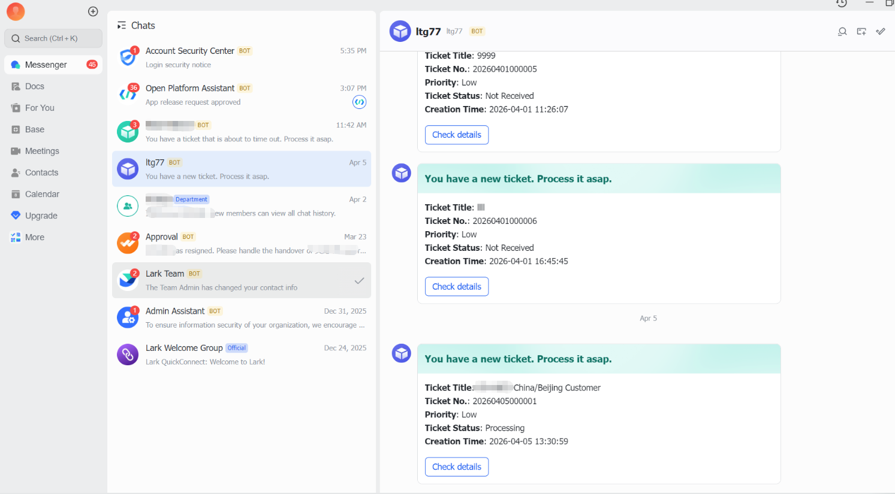Switch to the Docs section
Viewport: 895px width, 494px height.
click(x=34, y=86)
